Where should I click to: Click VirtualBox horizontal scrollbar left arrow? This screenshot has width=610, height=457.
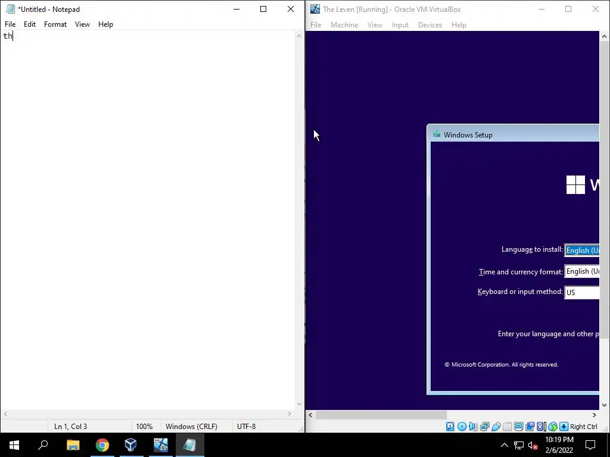(310, 415)
